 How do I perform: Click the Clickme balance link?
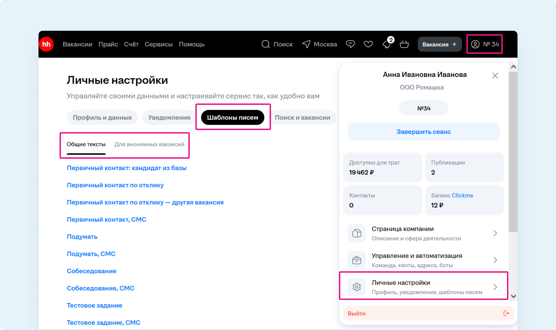click(462, 195)
